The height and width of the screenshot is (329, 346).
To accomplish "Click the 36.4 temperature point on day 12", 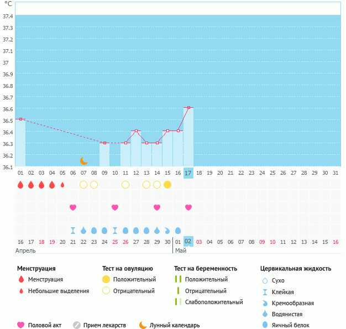I will coord(136,131).
